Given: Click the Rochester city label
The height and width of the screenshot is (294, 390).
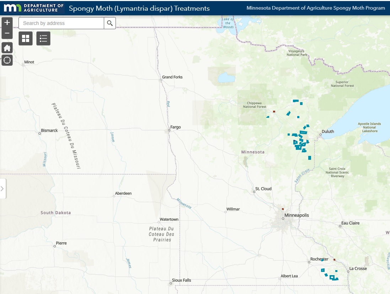Looking at the screenshot, I should pos(319,259).
